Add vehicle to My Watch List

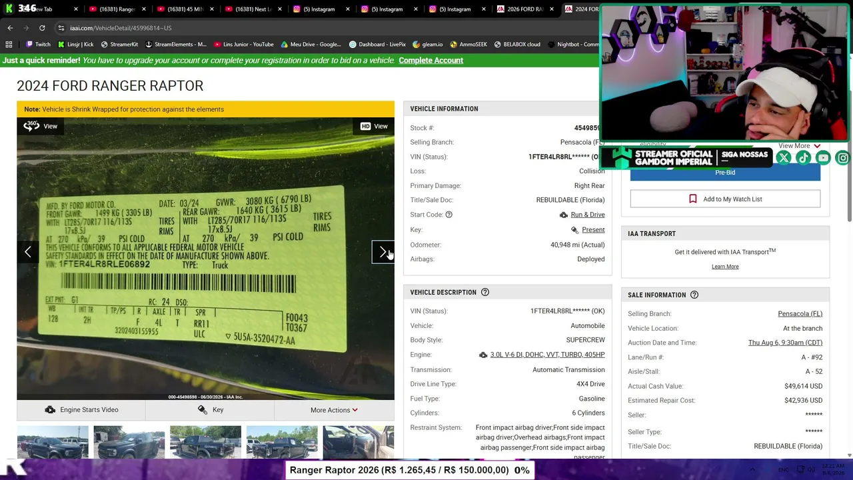pyautogui.click(x=725, y=199)
